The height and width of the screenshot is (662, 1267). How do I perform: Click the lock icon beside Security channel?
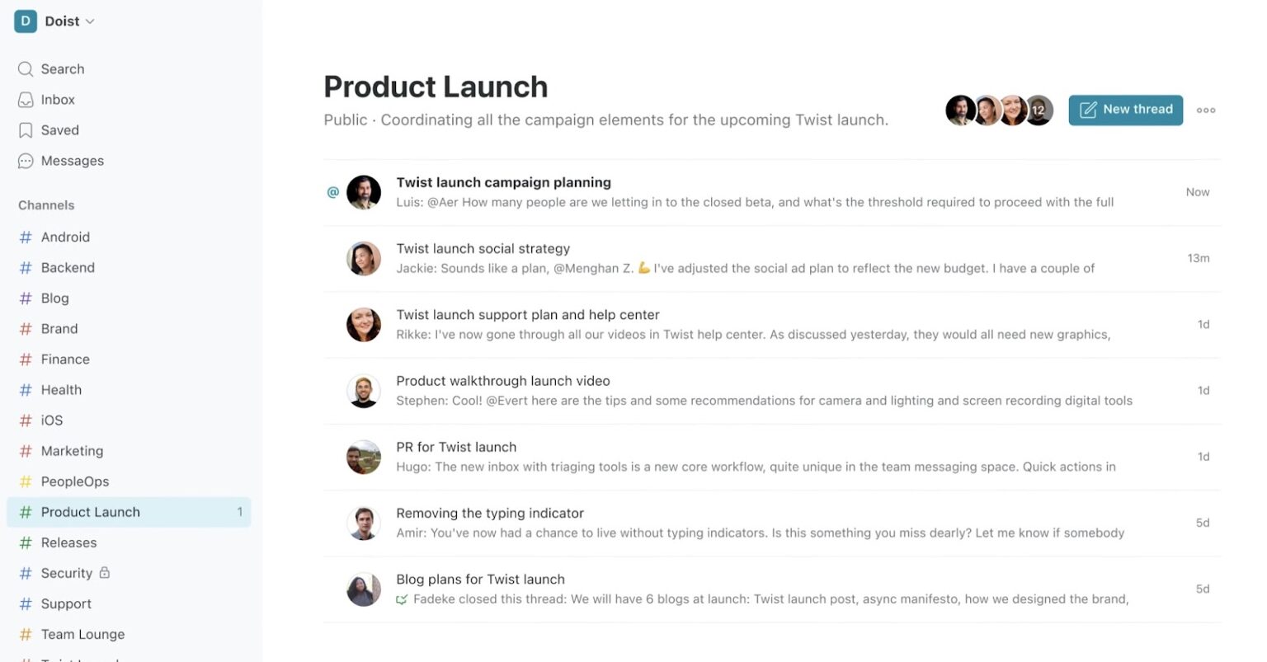[x=106, y=572]
